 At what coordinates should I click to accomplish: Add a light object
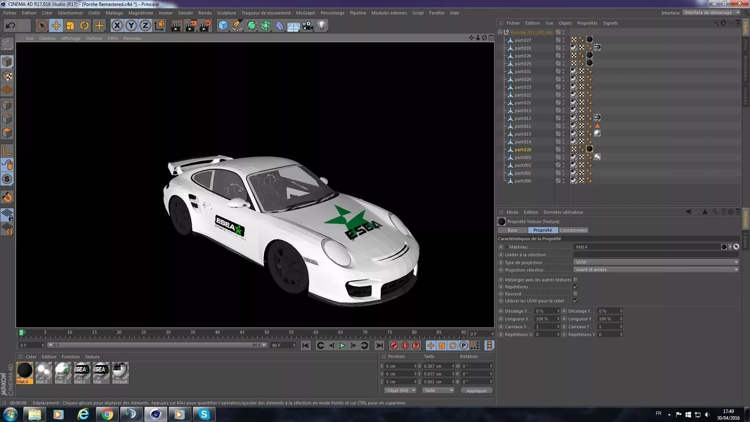point(322,26)
